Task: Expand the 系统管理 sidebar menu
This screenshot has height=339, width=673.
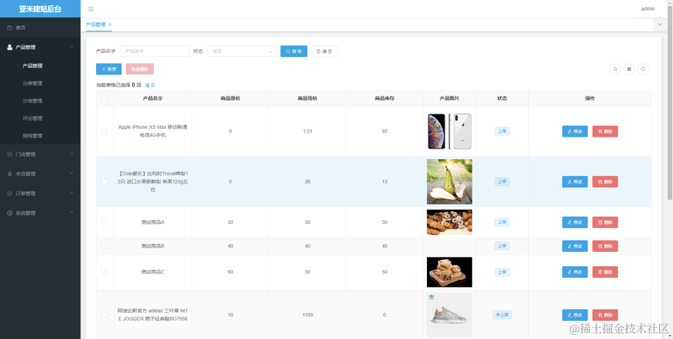Action: pyautogui.click(x=40, y=213)
